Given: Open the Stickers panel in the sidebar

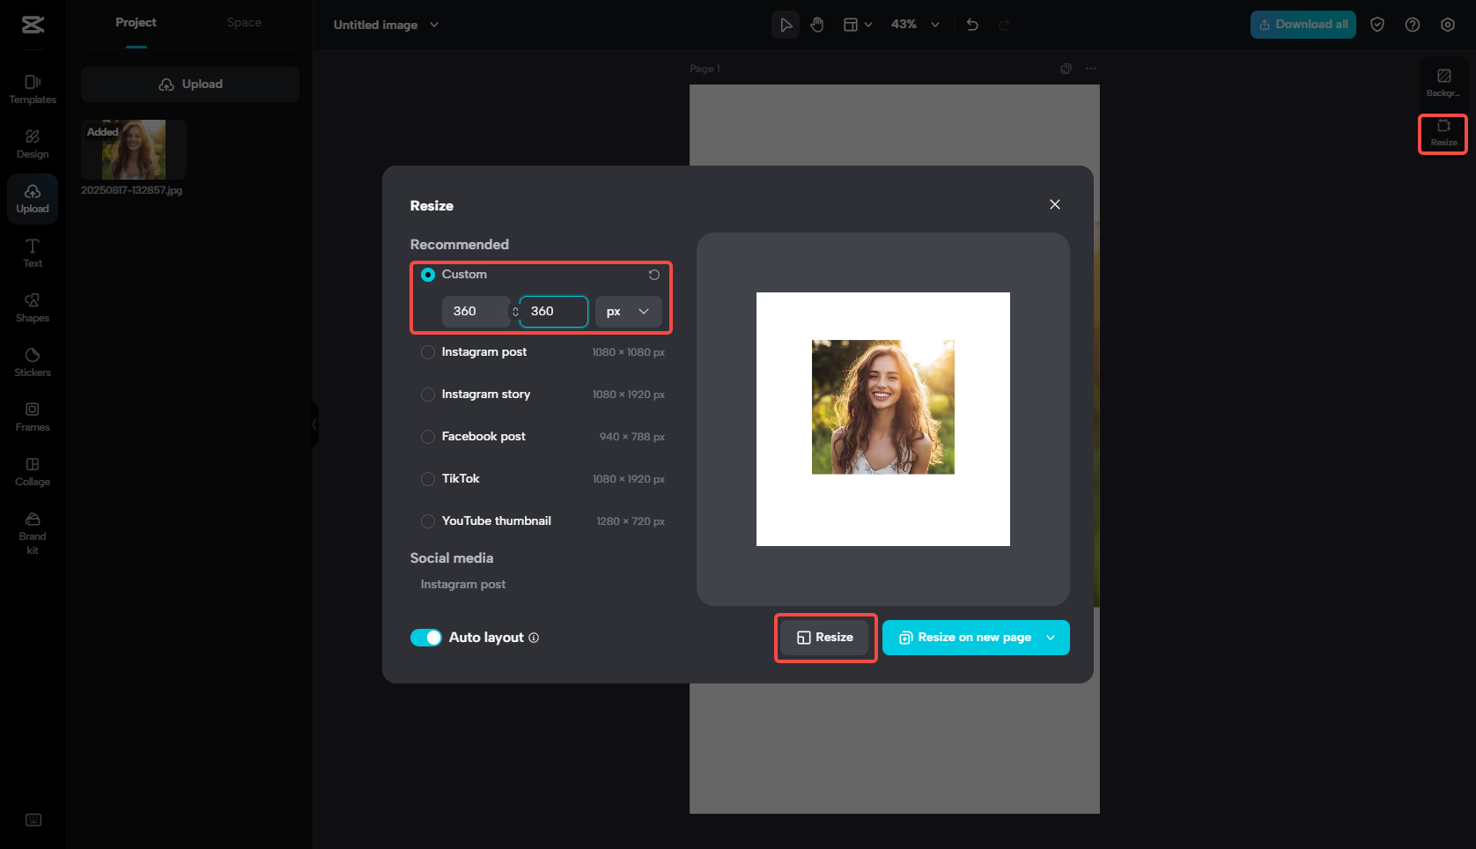Looking at the screenshot, I should pos(33,362).
